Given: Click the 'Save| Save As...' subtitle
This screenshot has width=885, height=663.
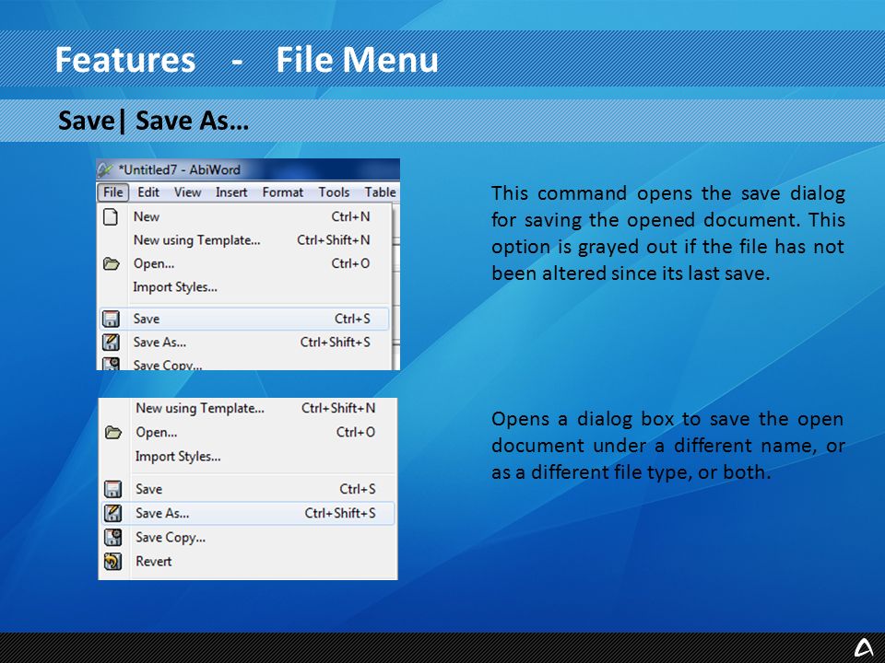Looking at the screenshot, I should (154, 120).
